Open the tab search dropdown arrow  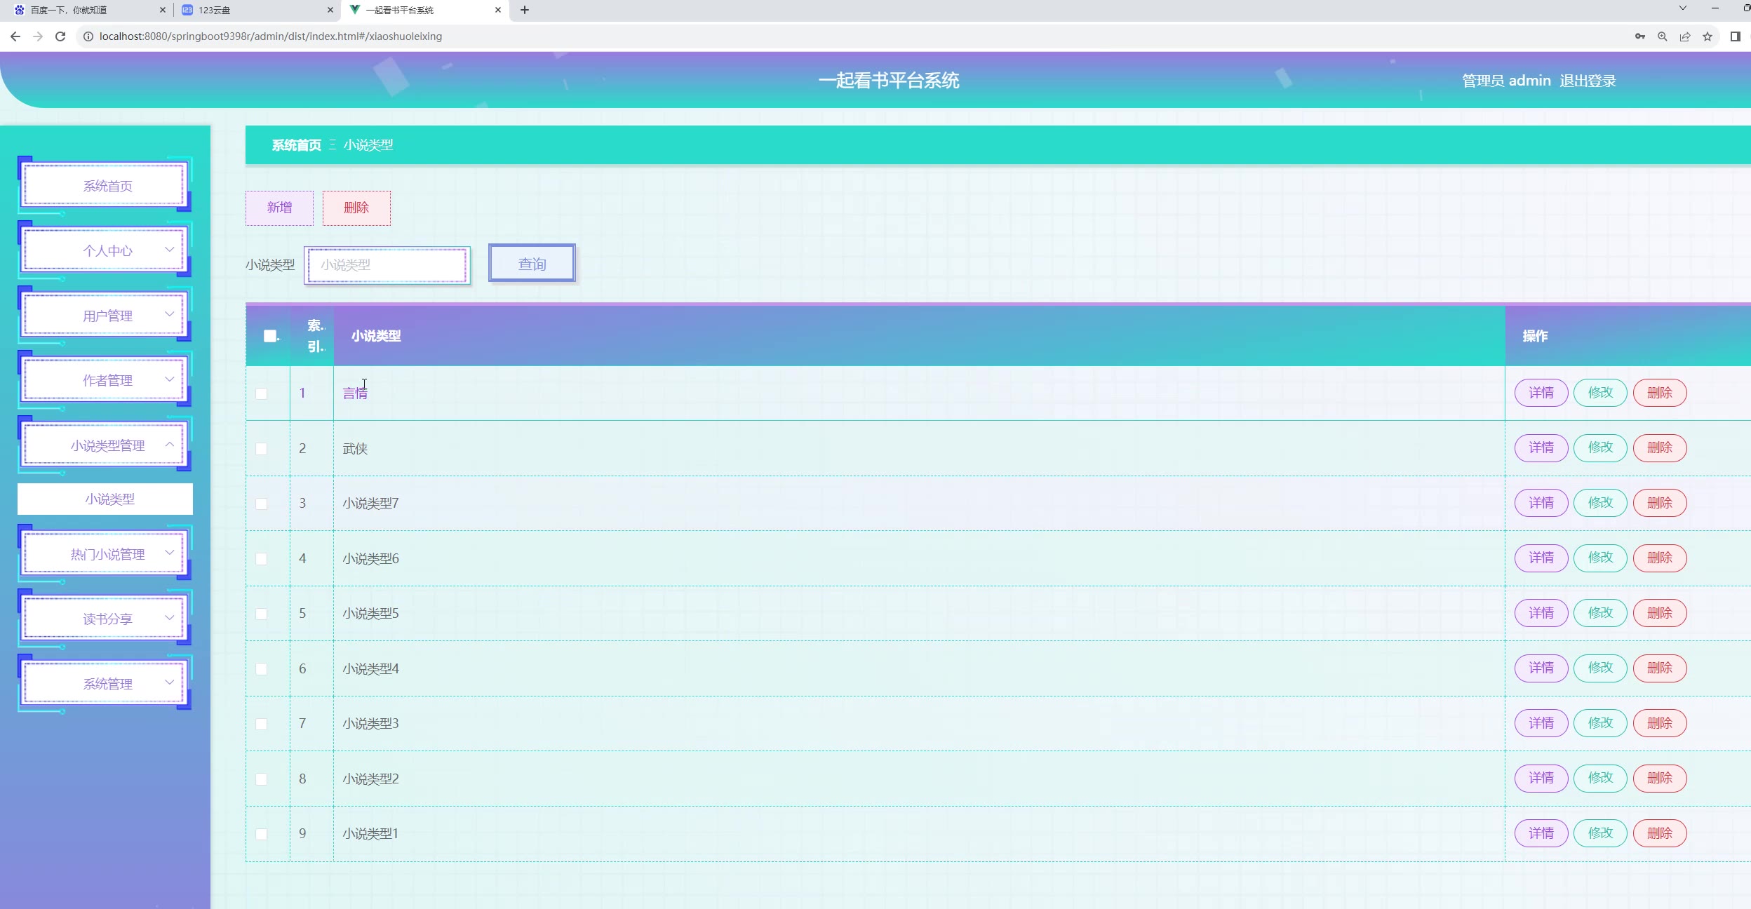[1682, 8]
